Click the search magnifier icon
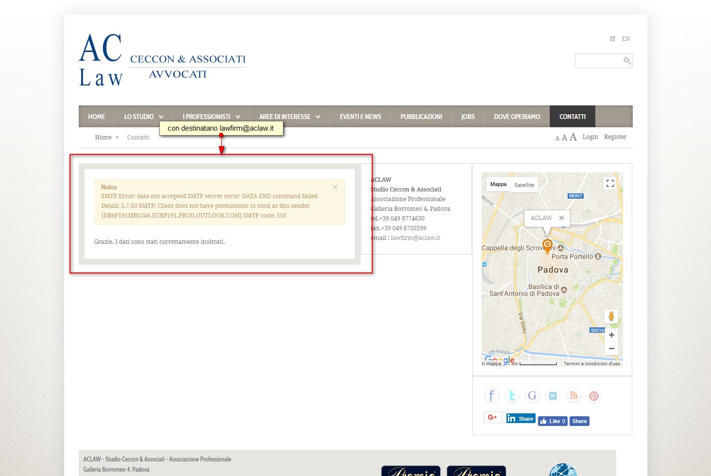 point(627,61)
